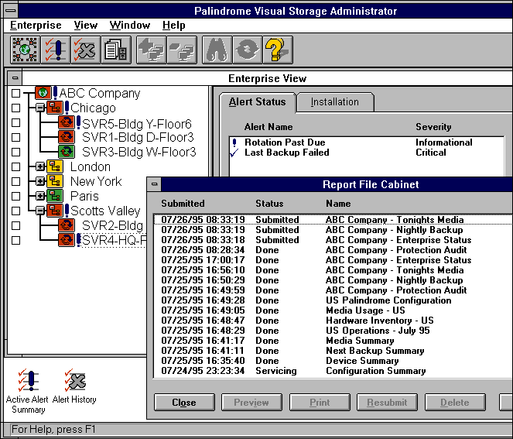Image resolution: width=513 pixels, height=439 pixels.
Task: Click the Preview button
Action: pos(251,403)
